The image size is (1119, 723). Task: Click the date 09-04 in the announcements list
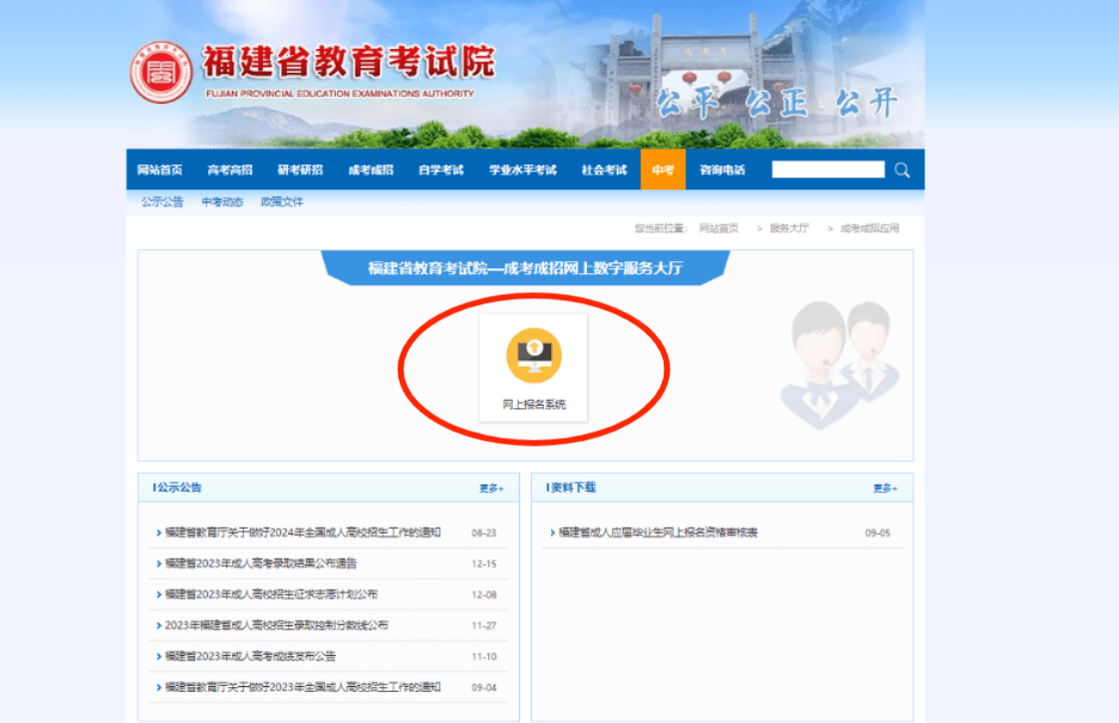(484, 687)
